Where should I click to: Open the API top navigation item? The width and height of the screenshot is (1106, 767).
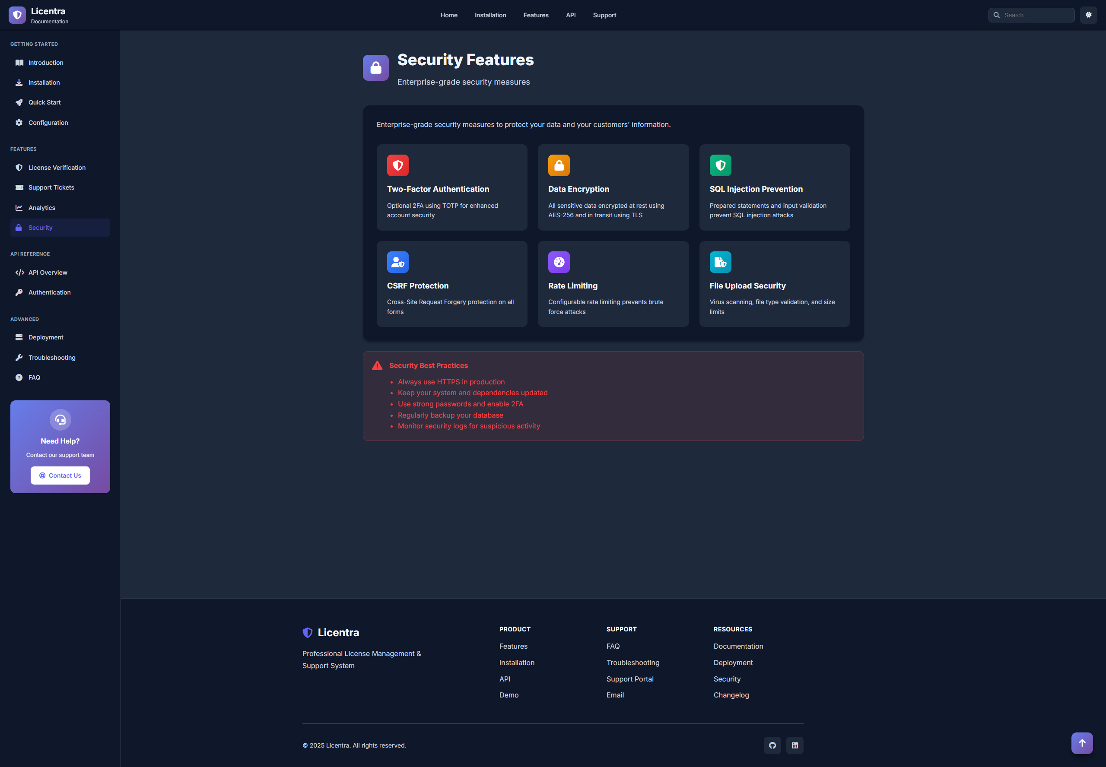tap(571, 16)
